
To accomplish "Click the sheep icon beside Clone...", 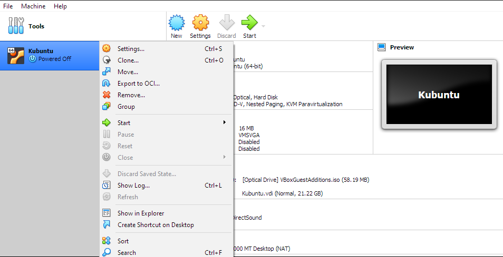I will coord(106,60).
